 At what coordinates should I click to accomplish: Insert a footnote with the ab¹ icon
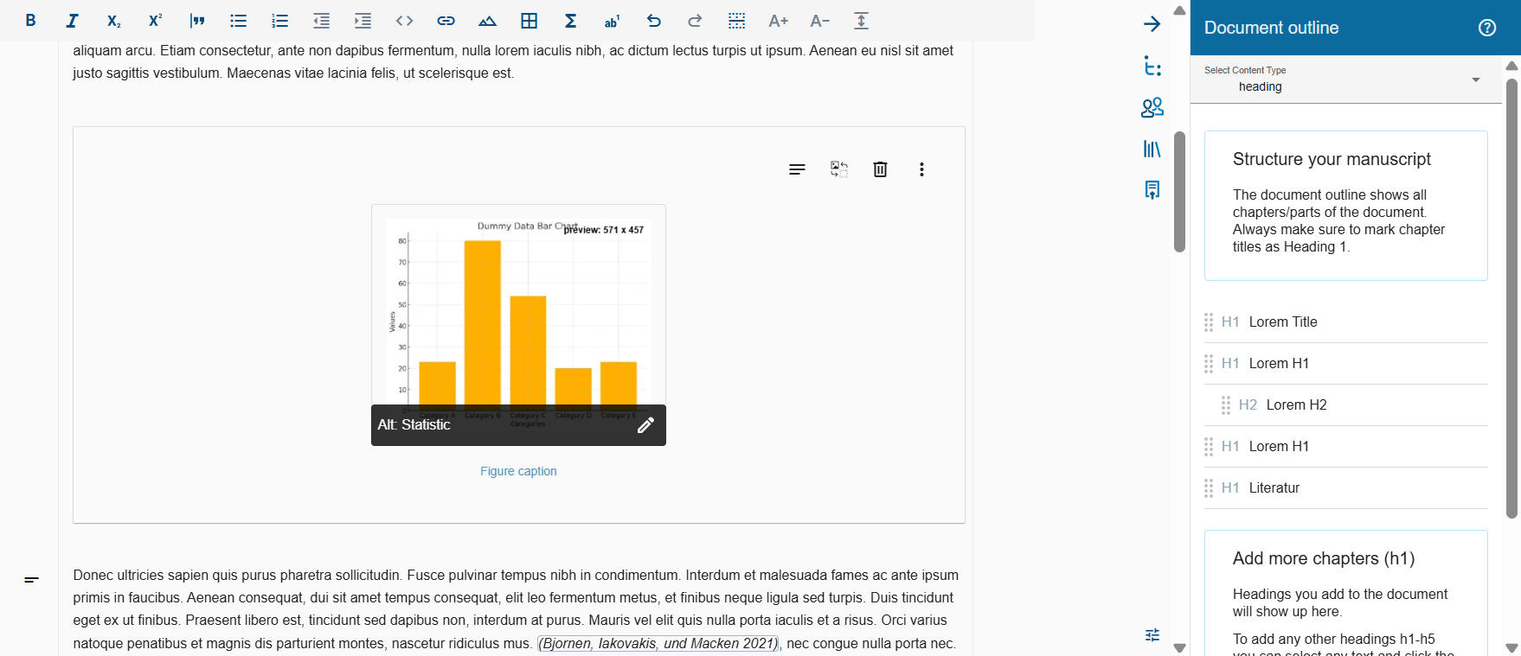click(x=612, y=21)
